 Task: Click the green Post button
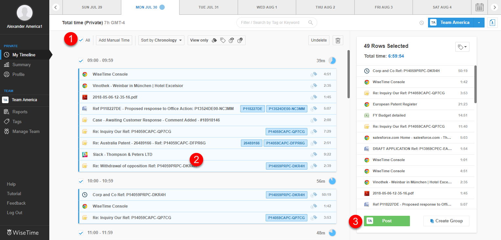[x=387, y=221]
